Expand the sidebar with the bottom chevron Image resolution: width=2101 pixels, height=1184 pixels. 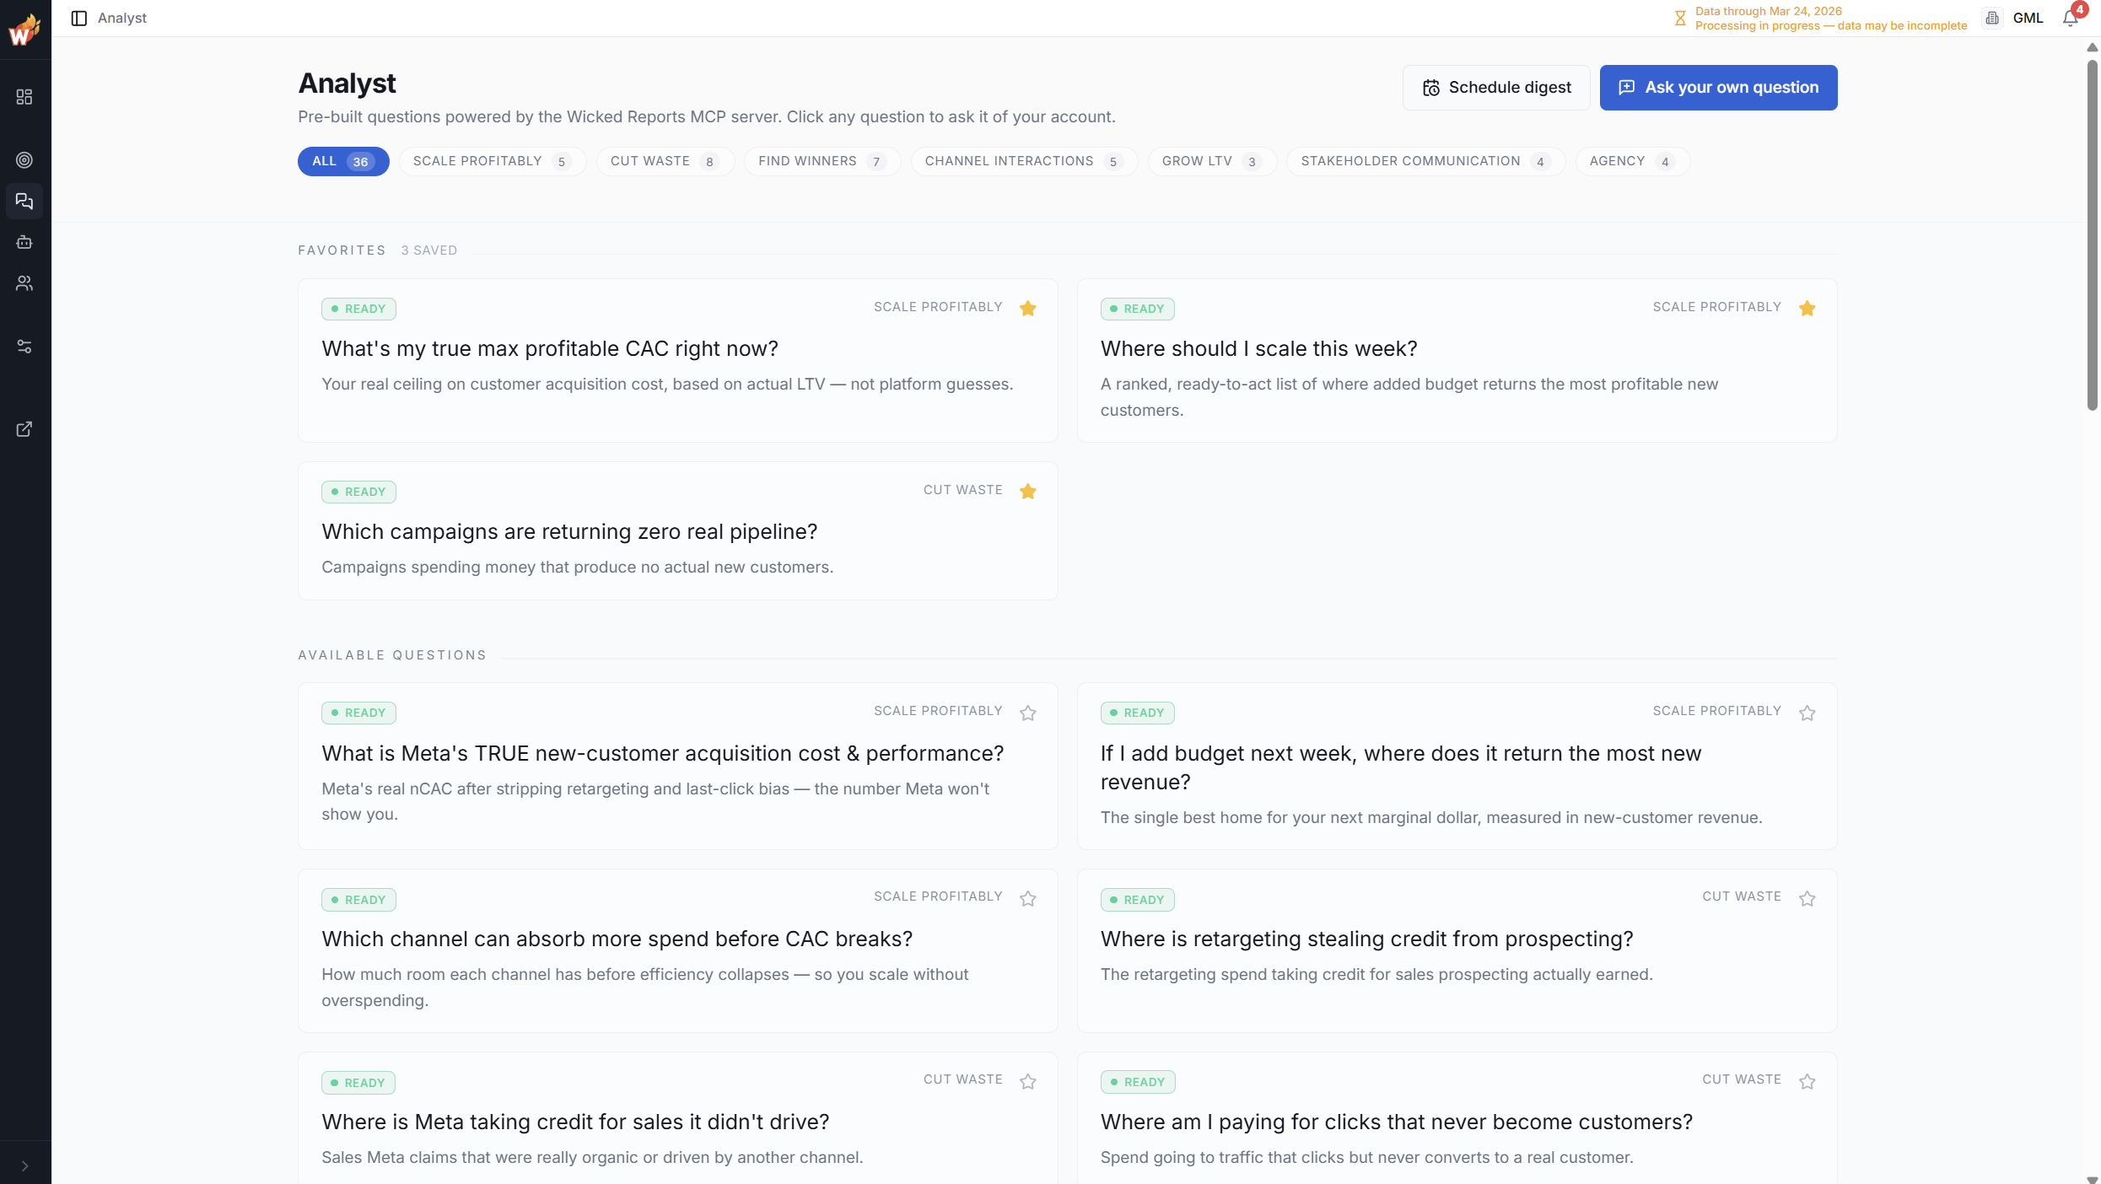coord(24,1166)
